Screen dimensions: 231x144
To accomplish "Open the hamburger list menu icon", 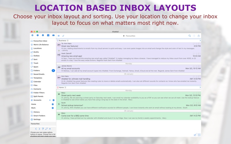I will coord(59,36).
